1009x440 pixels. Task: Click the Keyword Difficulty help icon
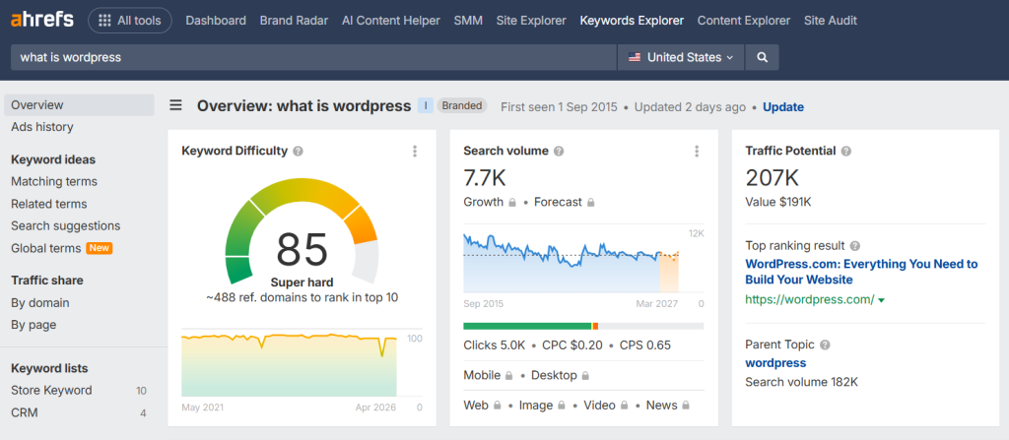point(298,152)
